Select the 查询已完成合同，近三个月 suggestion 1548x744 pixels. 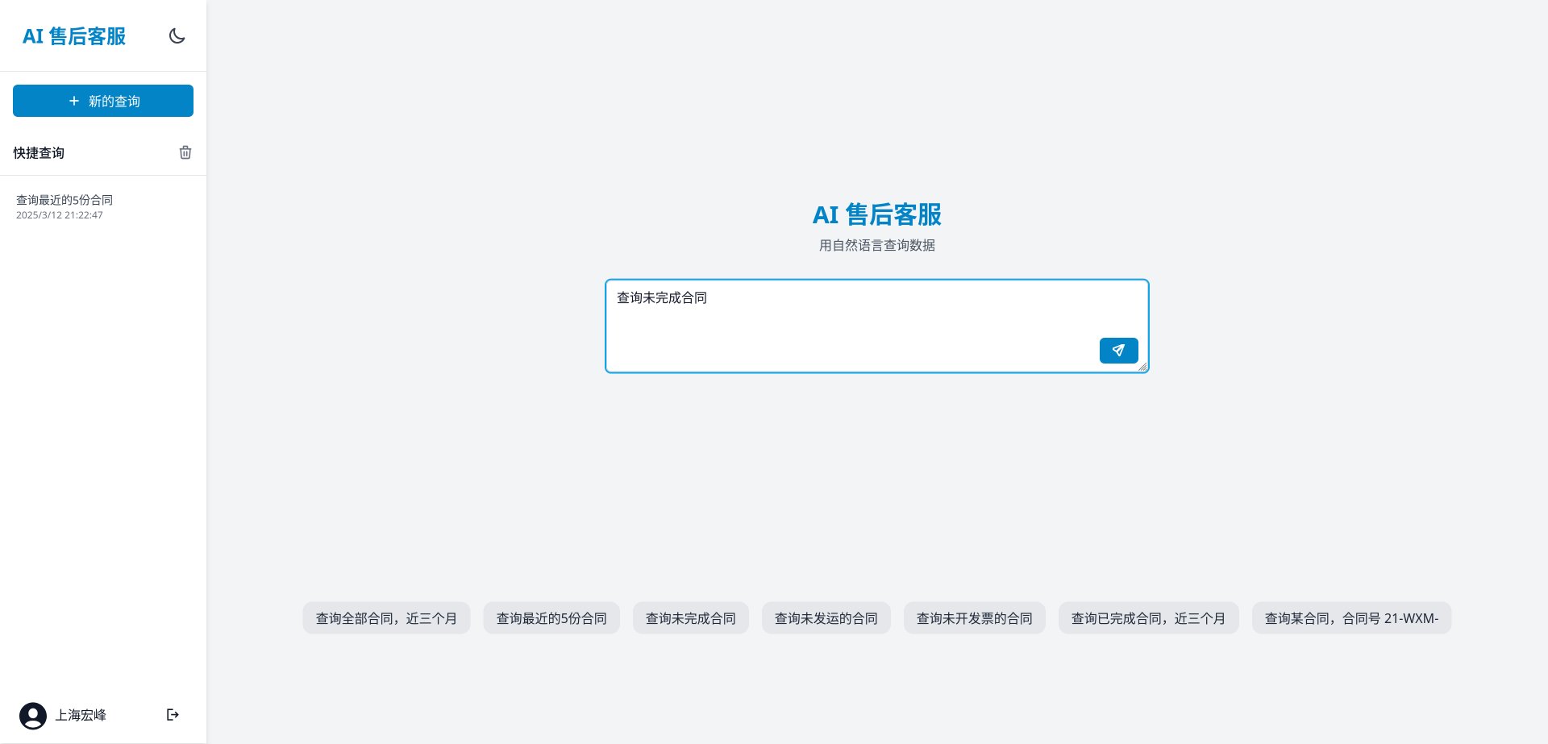tap(1148, 617)
